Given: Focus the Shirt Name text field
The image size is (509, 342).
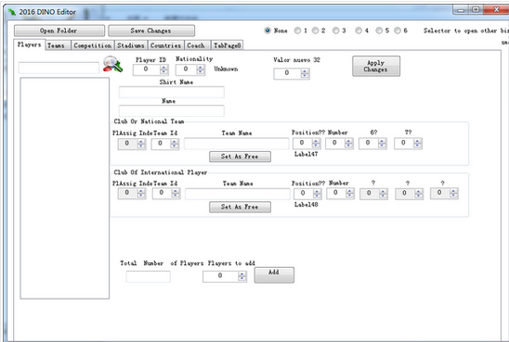Looking at the screenshot, I should pyautogui.click(x=172, y=93).
